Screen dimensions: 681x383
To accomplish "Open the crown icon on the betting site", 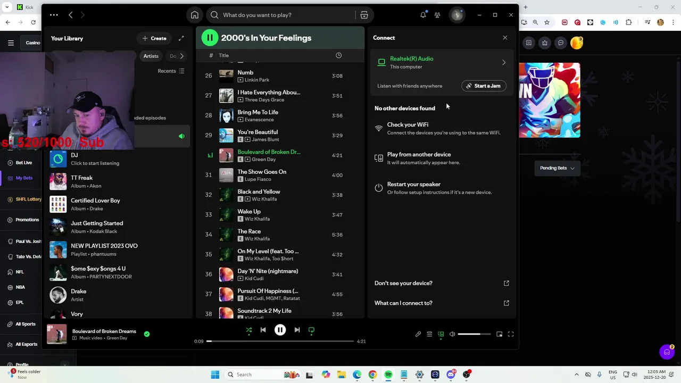I will point(545,43).
